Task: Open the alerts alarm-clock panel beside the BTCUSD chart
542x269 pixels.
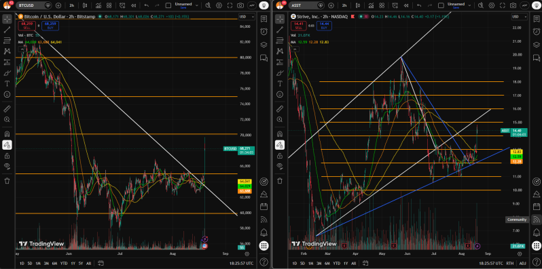Action: 264,31
